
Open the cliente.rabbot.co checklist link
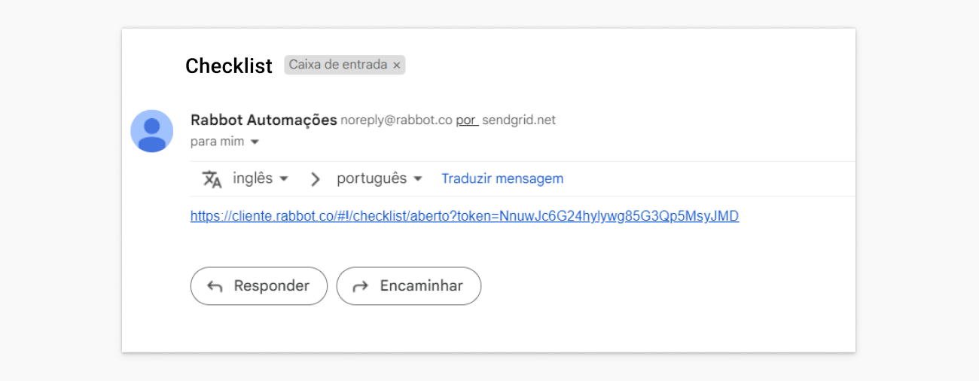(x=465, y=216)
